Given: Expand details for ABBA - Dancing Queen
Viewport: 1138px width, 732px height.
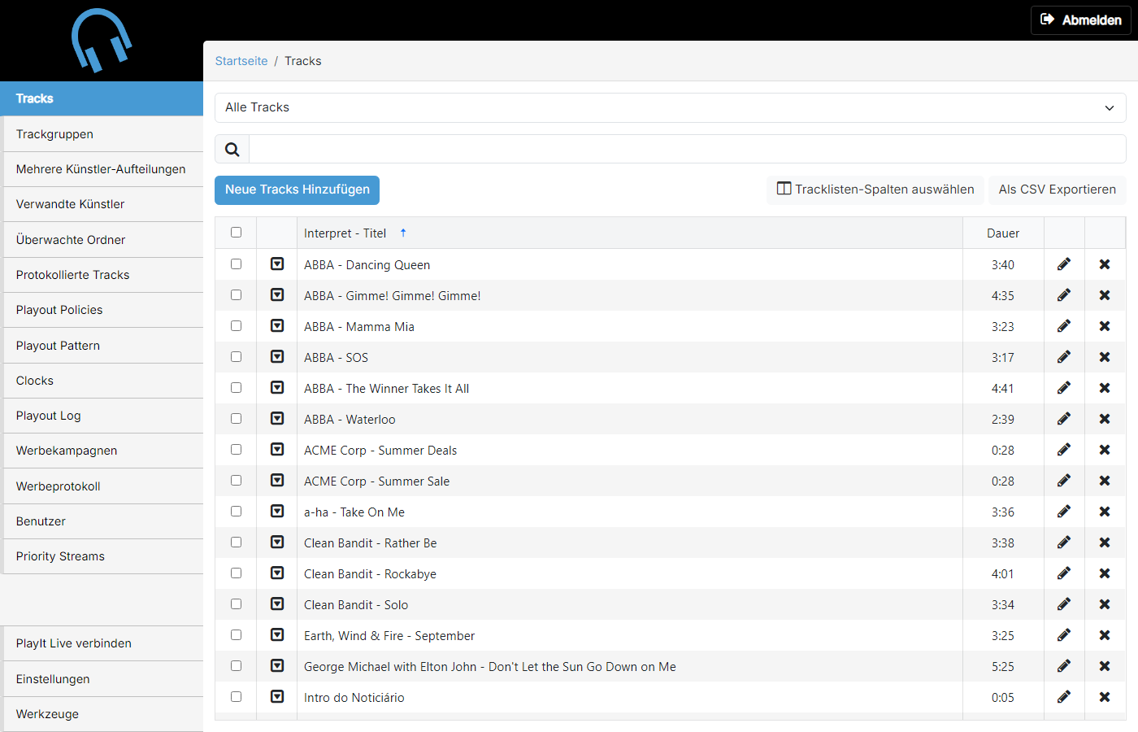Looking at the screenshot, I should point(277,264).
